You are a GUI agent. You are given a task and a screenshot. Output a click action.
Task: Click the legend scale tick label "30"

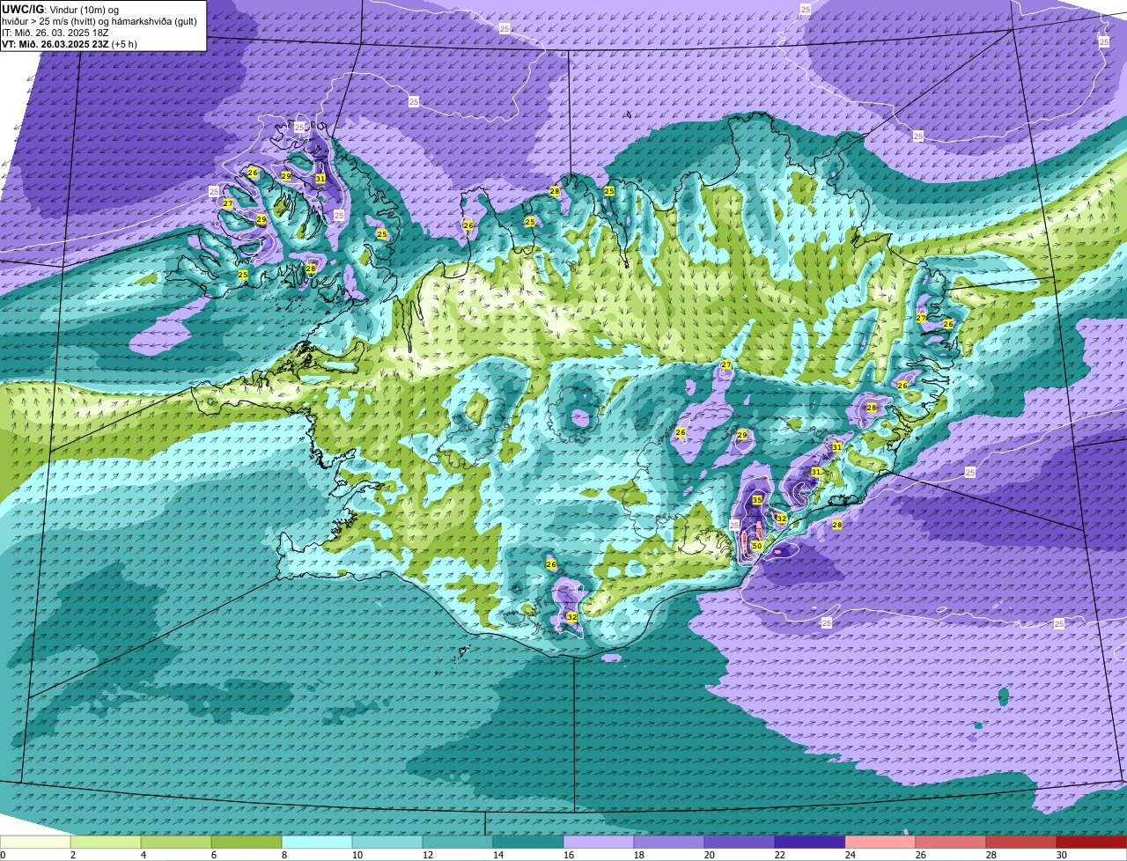click(1062, 855)
